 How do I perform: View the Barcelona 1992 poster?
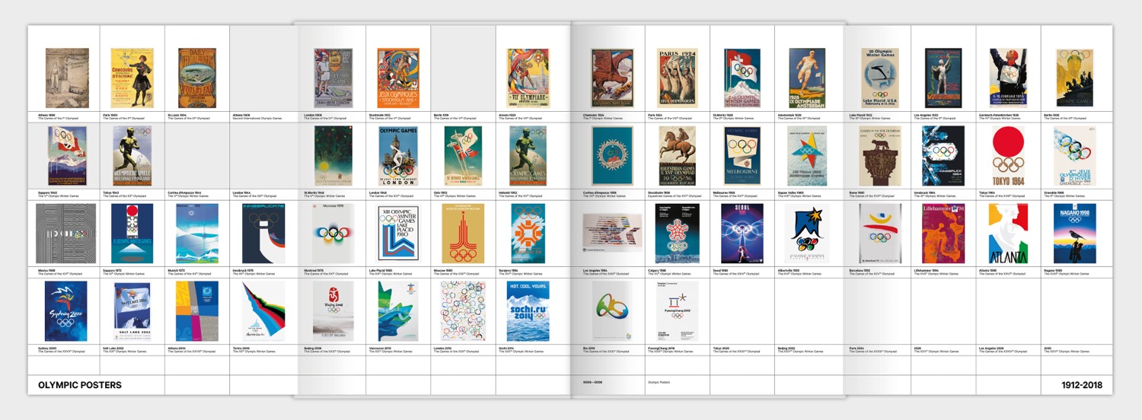tap(879, 234)
